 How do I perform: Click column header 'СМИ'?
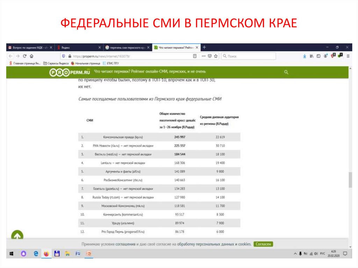[x=90, y=120]
